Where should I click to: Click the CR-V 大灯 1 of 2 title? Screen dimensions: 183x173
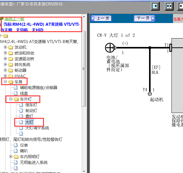click(x=116, y=35)
